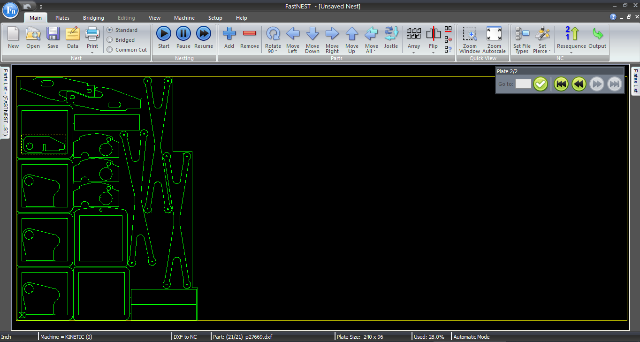
Task: Pause the nesting process
Action: click(183, 38)
